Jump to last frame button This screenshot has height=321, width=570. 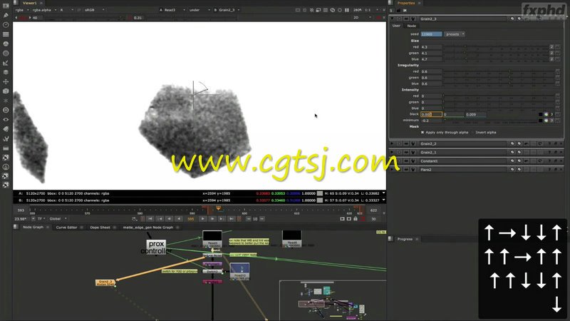click(231, 219)
